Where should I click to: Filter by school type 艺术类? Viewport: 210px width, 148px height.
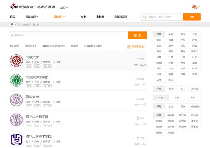point(171,127)
